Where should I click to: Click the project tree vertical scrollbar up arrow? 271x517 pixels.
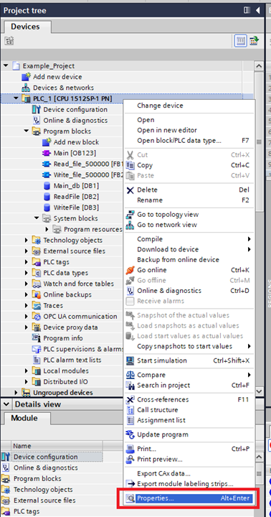(259, 66)
